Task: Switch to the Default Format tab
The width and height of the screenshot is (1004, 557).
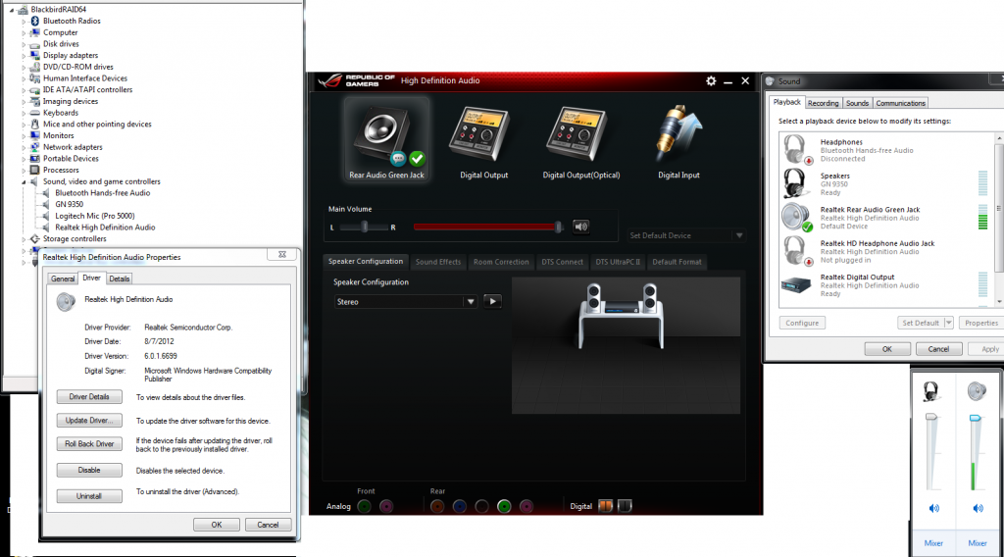Action: pos(677,262)
